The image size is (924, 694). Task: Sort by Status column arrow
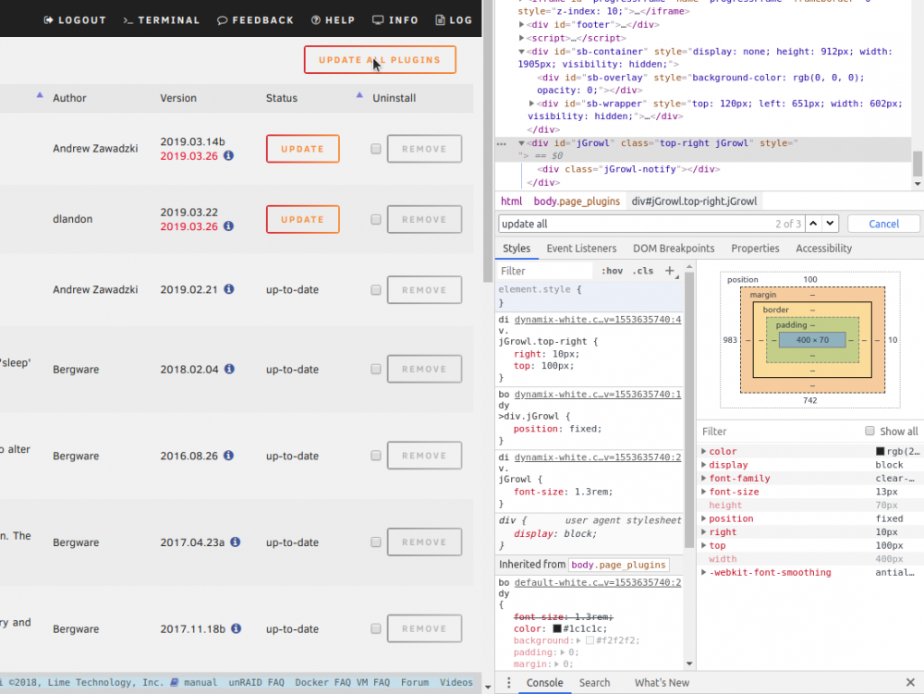coord(359,95)
